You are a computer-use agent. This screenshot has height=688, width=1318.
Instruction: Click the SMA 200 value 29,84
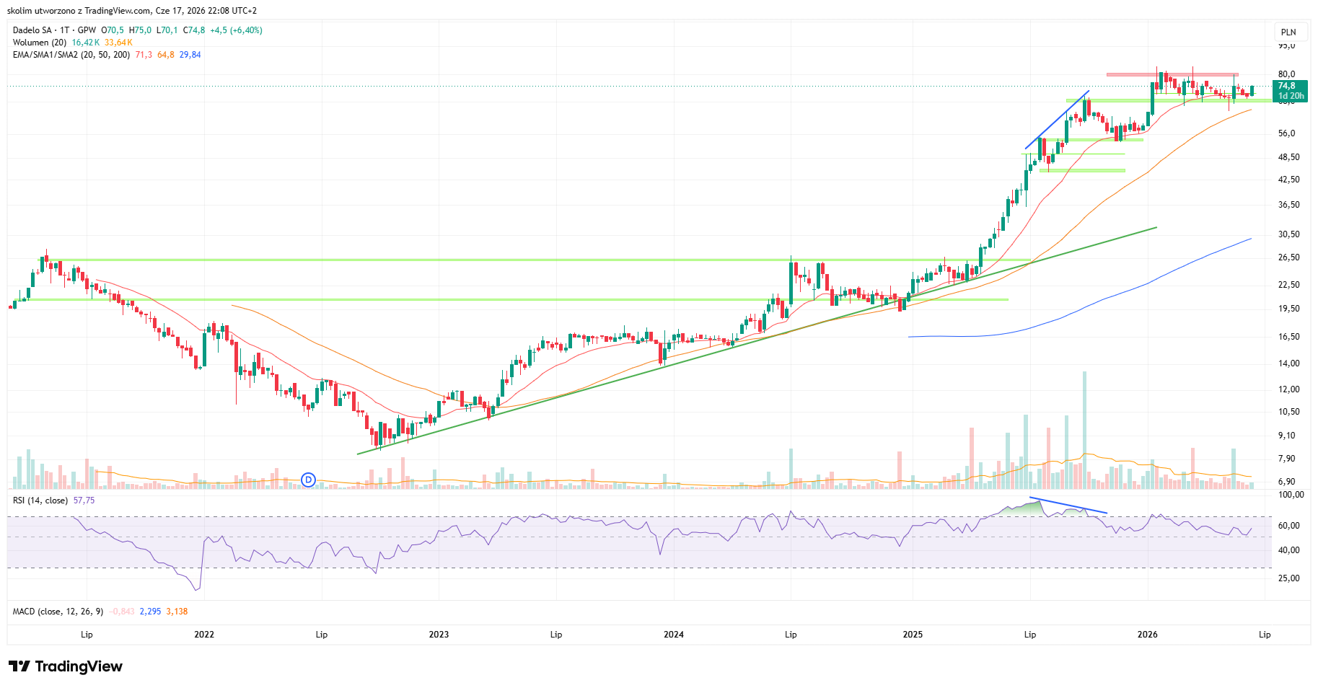190,55
